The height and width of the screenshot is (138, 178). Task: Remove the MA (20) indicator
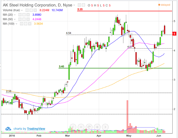pos(28,15)
